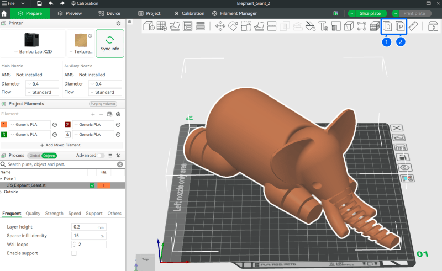Switch to the Project tab

(149, 13)
